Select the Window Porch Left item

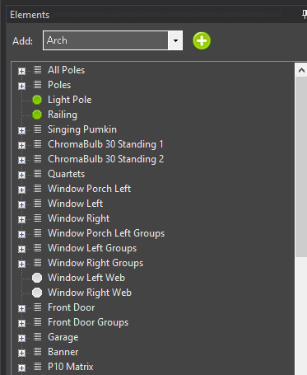point(89,189)
